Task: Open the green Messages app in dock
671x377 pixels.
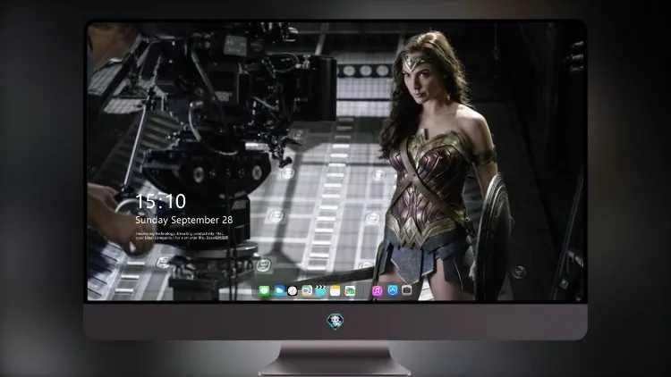Action: click(x=265, y=290)
